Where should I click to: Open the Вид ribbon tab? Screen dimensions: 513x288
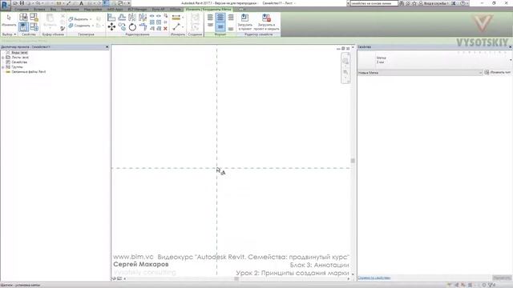pyautogui.click(x=53, y=10)
